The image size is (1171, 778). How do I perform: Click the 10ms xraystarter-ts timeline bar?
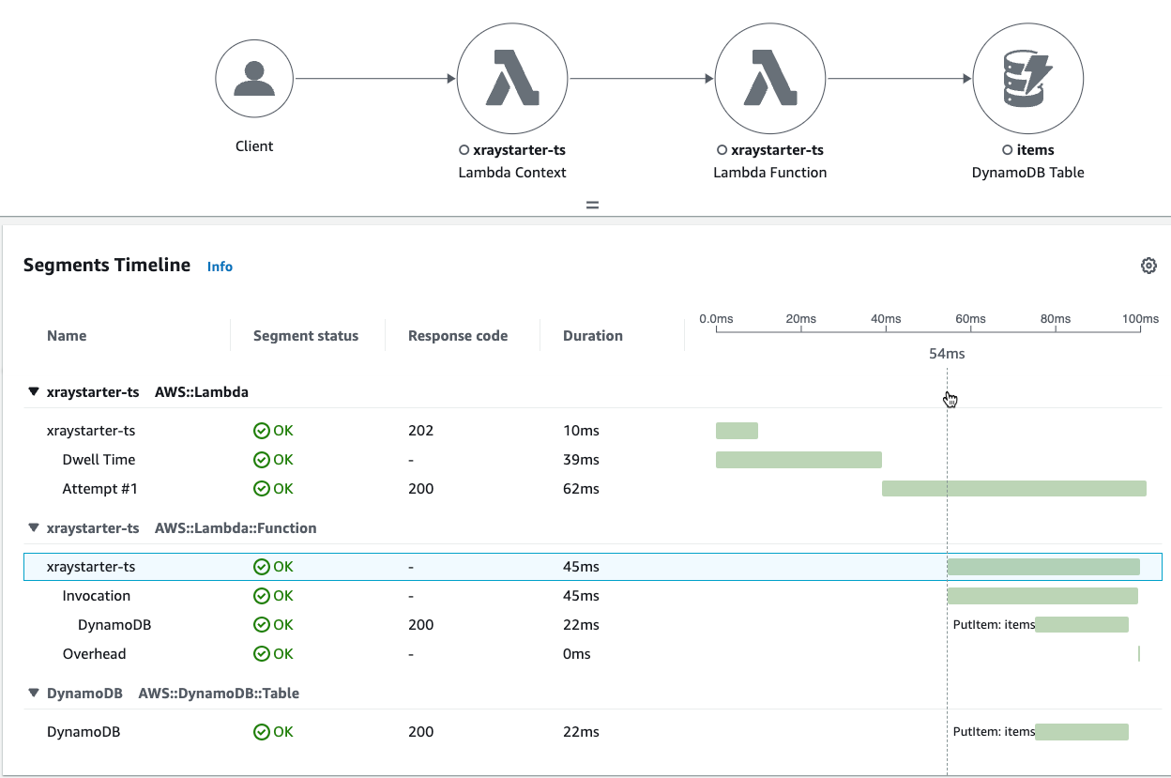737,431
